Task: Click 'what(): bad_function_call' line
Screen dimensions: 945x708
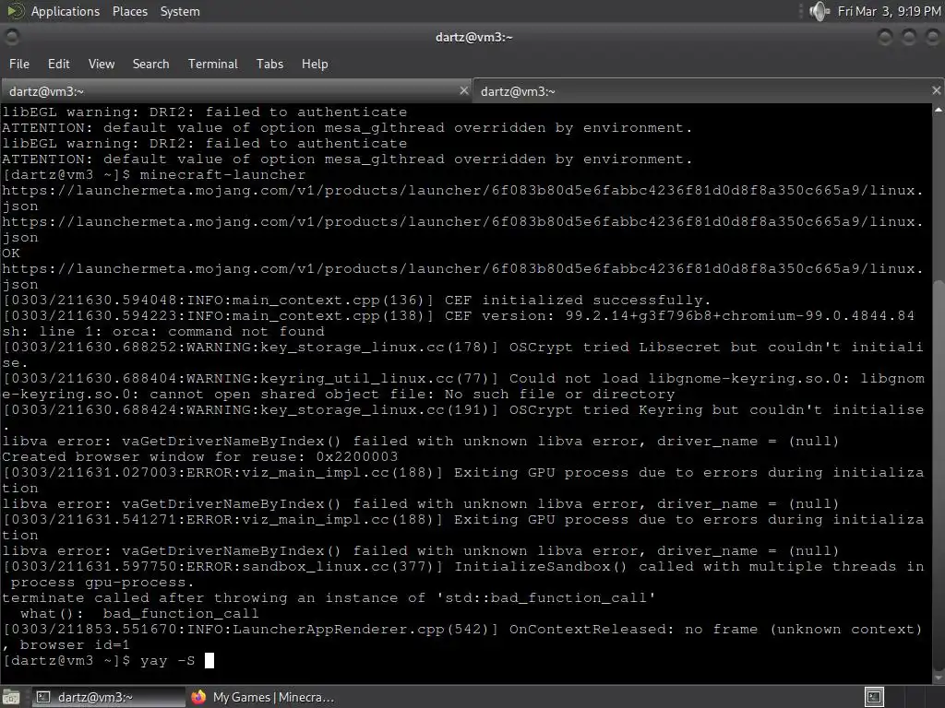Action: click(x=139, y=613)
